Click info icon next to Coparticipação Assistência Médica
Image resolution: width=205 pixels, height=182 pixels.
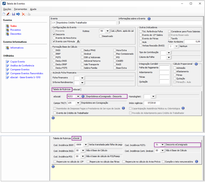coord(183,108)
